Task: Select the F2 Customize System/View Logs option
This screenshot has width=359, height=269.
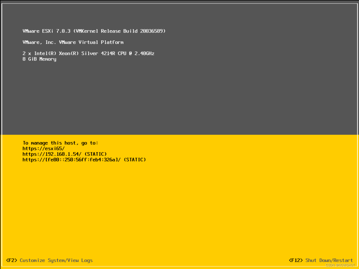Action: (49, 260)
